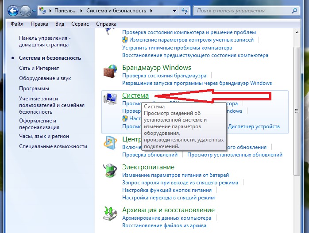Open the recent pages dropdown arrow
Image resolution: width=309 pixels, height=233 pixels.
tap(34, 11)
